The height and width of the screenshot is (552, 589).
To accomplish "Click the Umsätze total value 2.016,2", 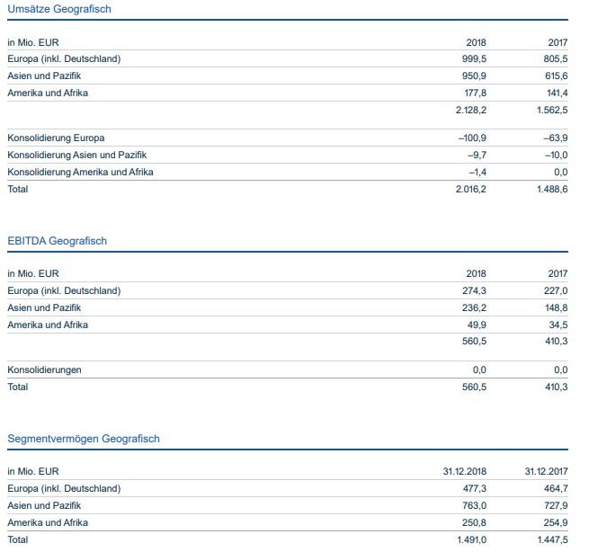I will point(470,189).
